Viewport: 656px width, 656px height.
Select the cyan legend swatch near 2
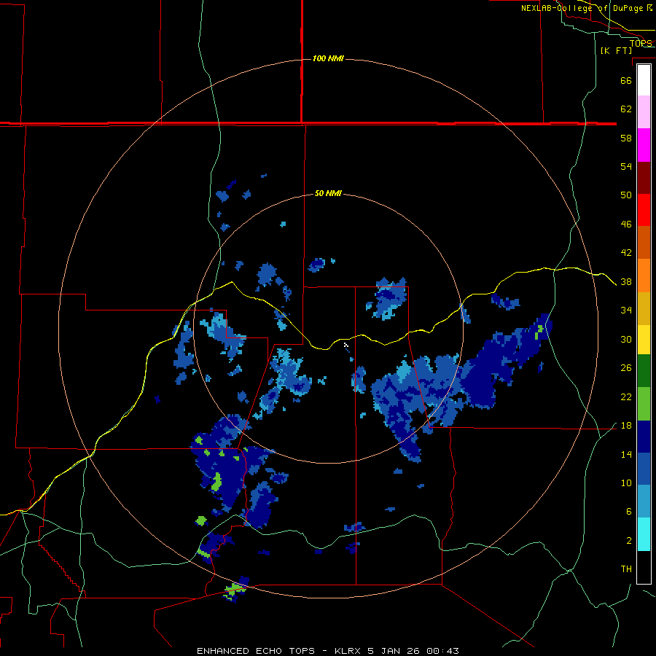[644, 534]
